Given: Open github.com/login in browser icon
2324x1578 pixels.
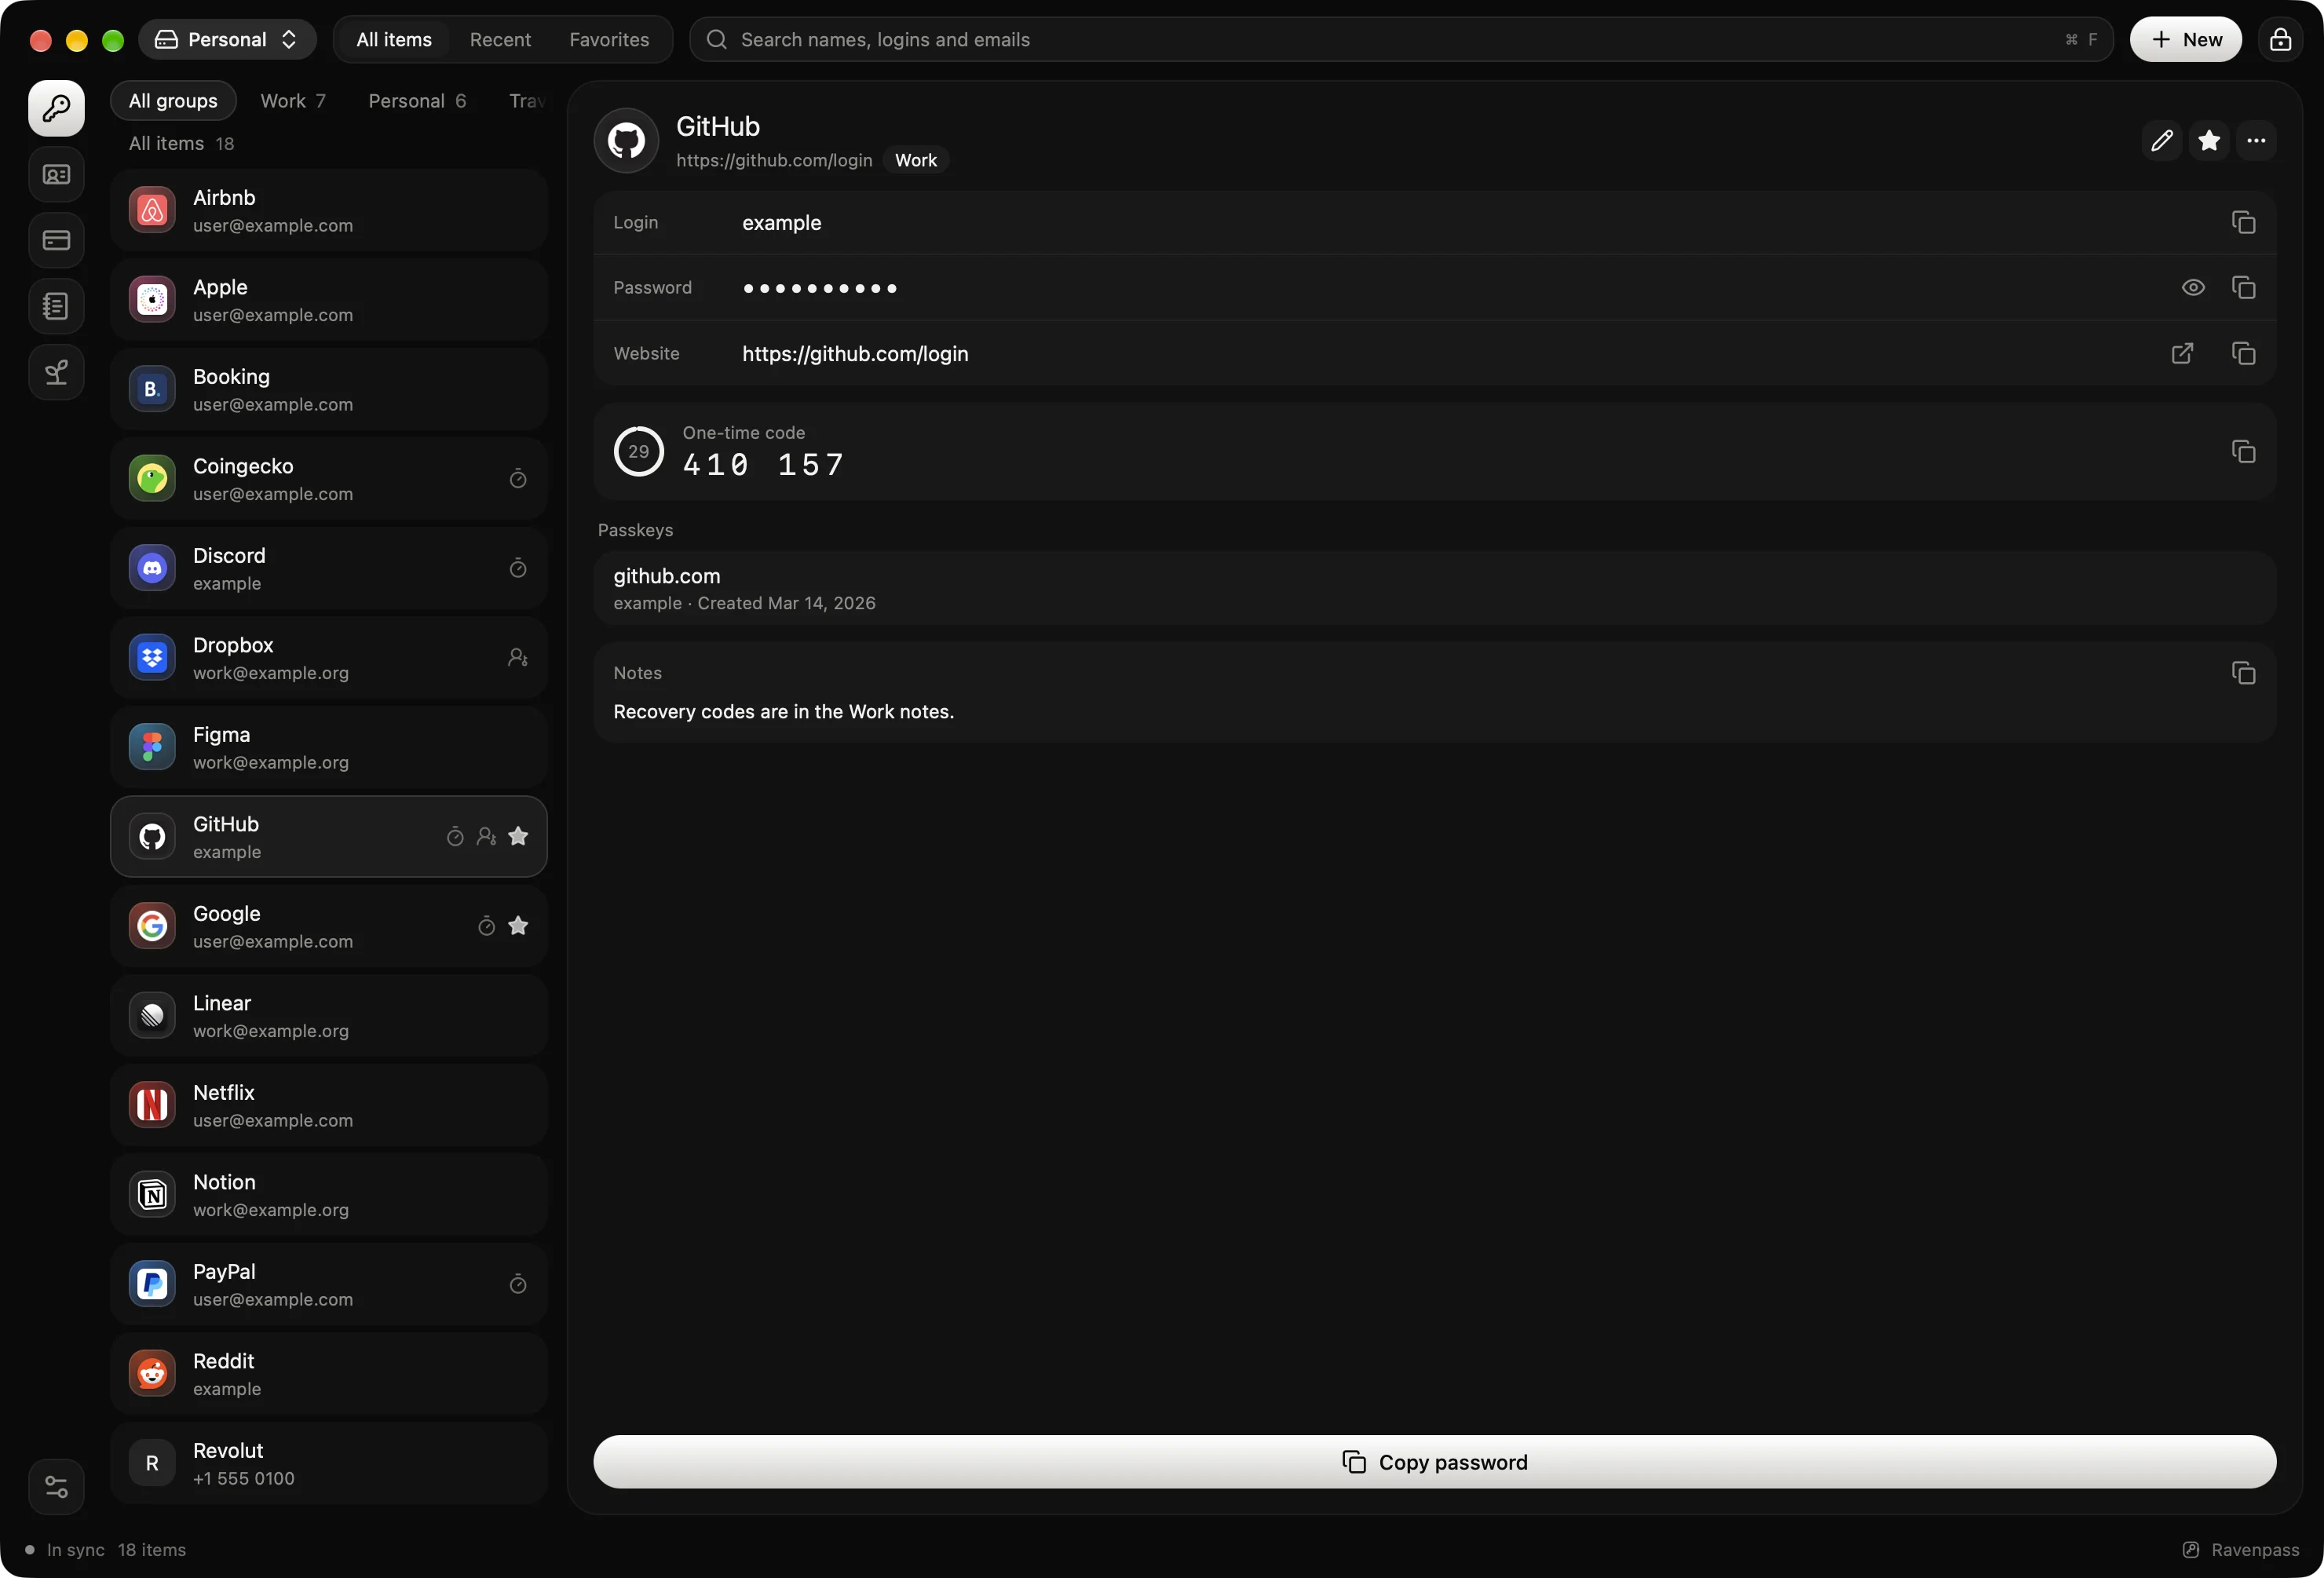Looking at the screenshot, I should click(2182, 353).
